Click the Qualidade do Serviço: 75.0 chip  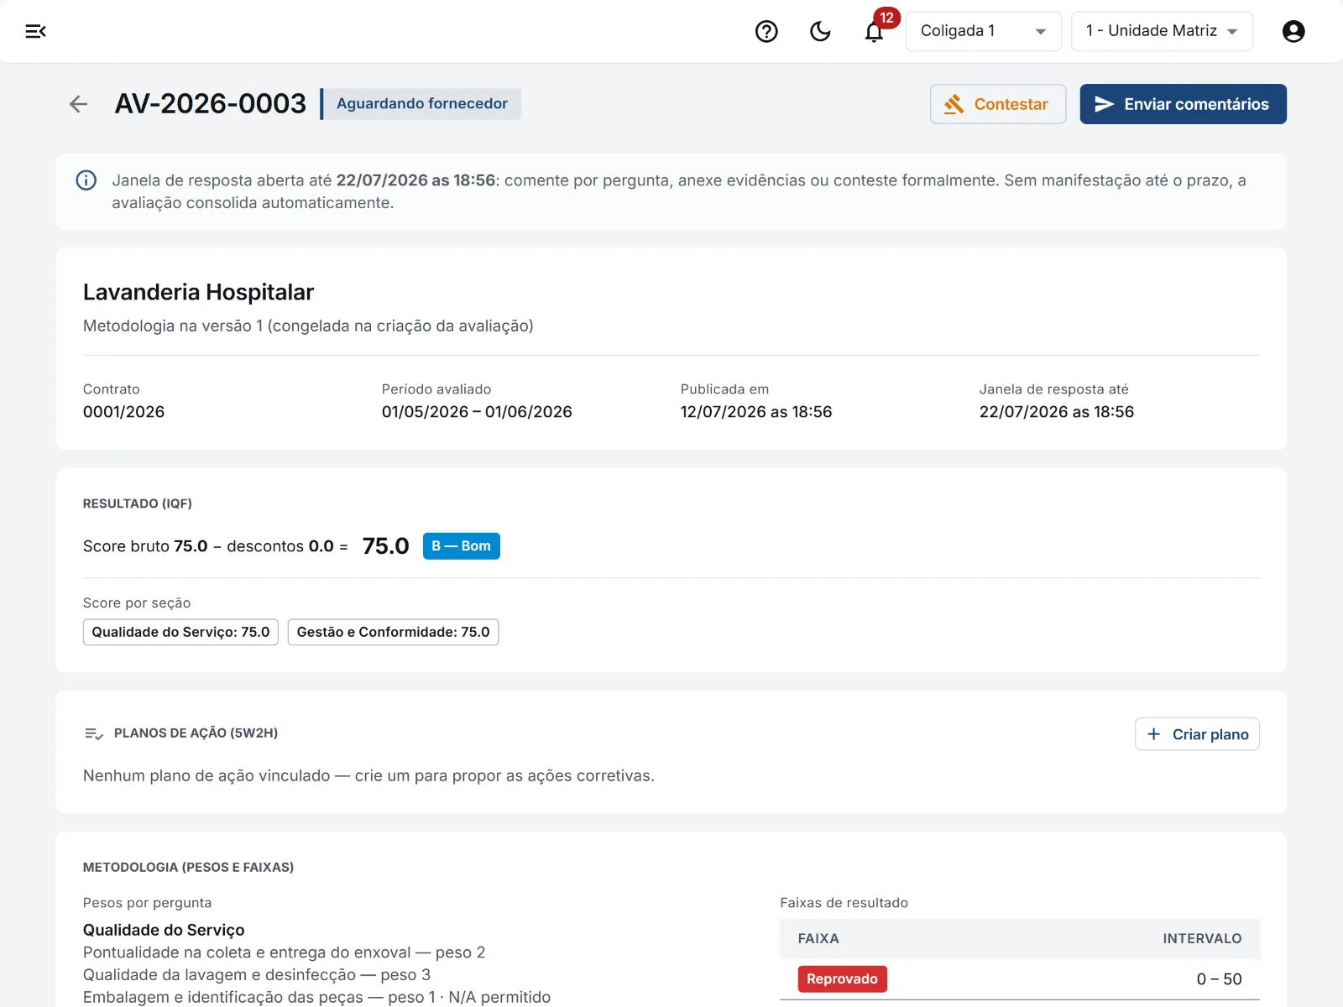[x=180, y=632]
